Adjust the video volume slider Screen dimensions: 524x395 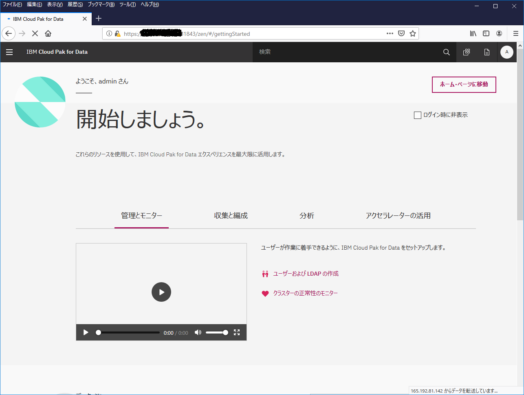(216, 332)
